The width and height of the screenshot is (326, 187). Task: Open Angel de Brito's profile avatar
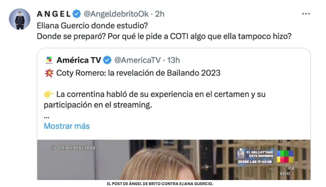(x=19, y=19)
